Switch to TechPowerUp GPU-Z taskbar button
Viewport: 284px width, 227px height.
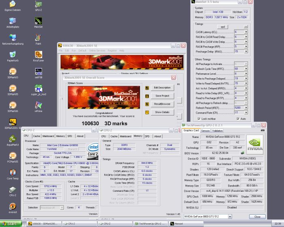coord(150,224)
